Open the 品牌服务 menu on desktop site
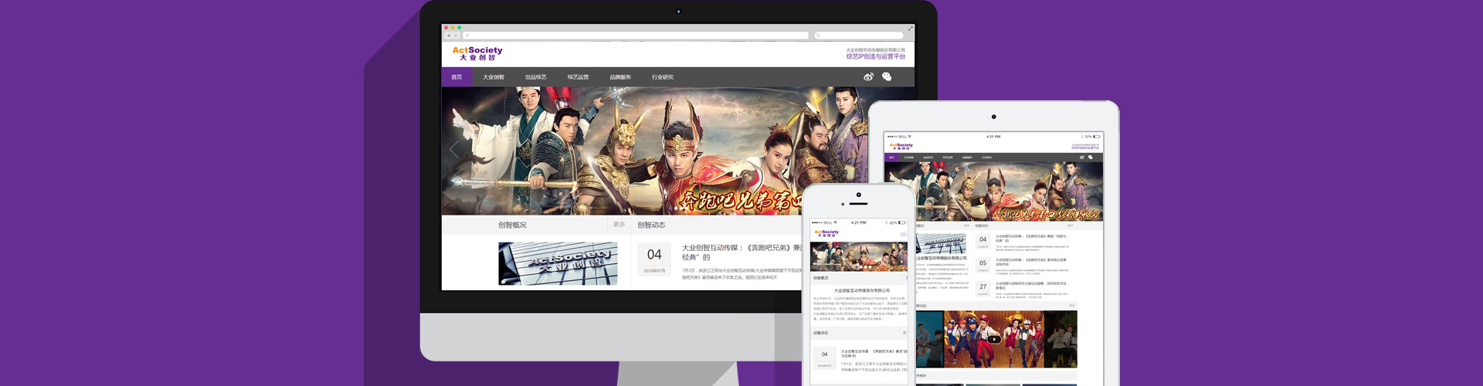This screenshot has height=386, width=1483. pyautogui.click(x=620, y=77)
